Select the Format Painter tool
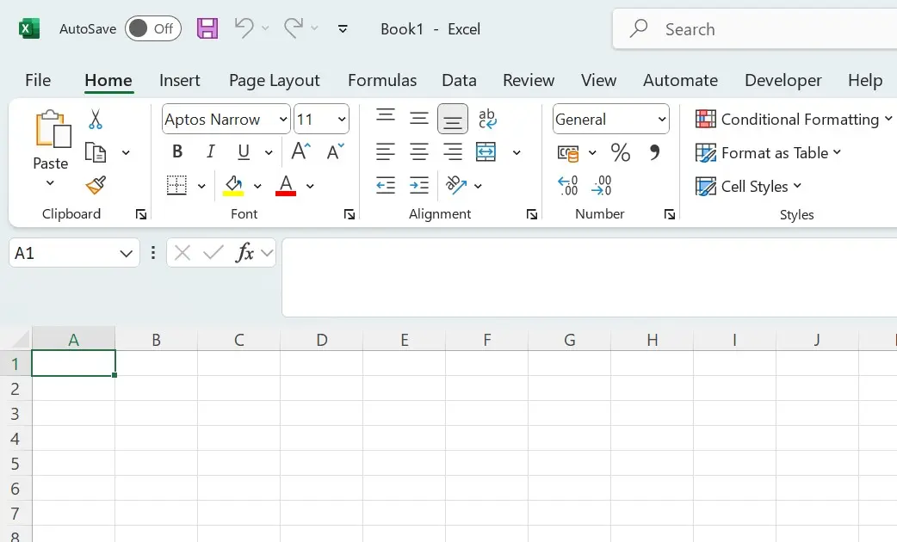897x542 pixels. click(95, 186)
